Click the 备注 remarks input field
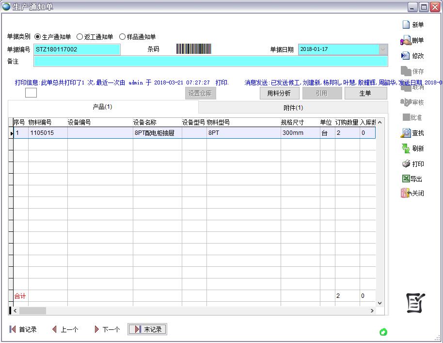This screenshot has width=443, height=343. [210, 61]
